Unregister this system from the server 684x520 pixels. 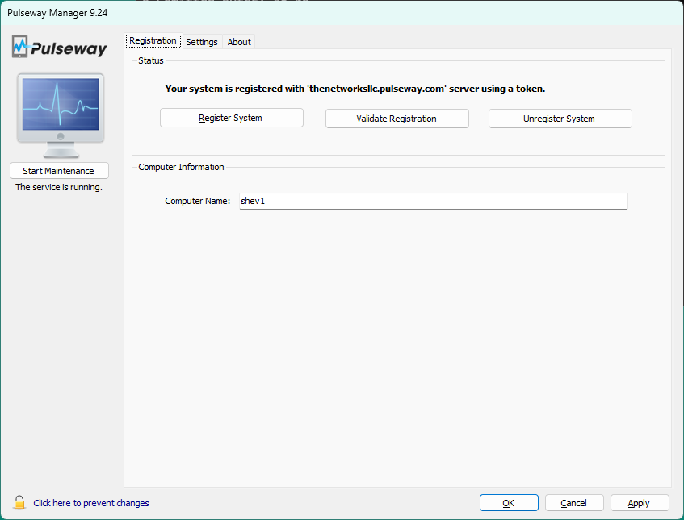pos(560,119)
